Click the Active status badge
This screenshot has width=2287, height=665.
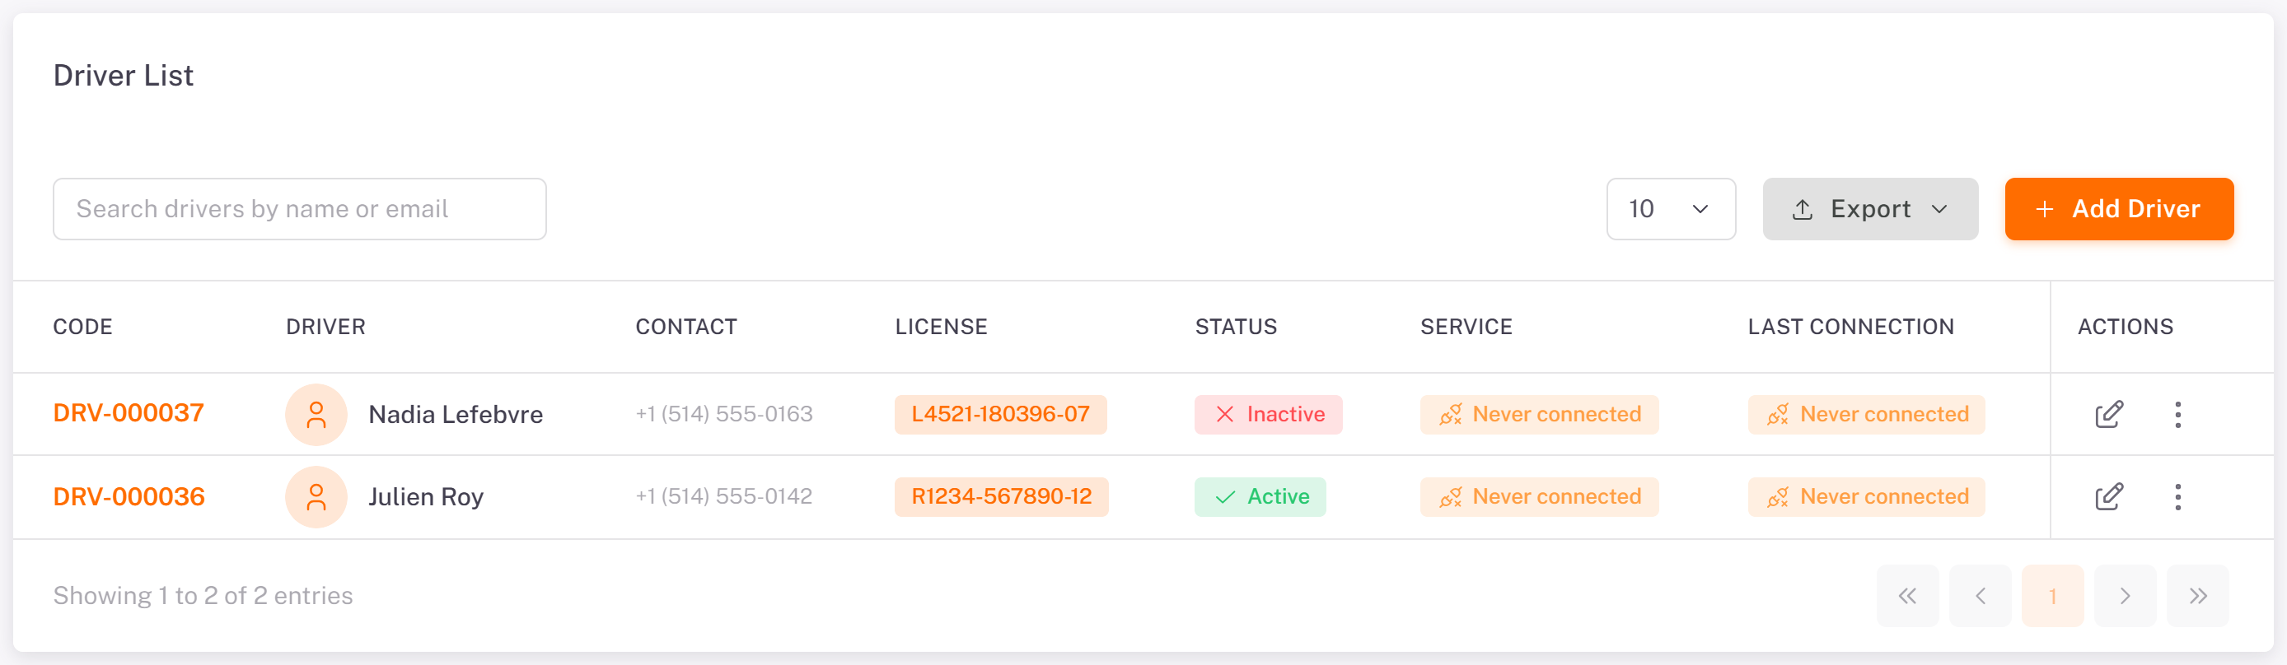click(x=1260, y=496)
